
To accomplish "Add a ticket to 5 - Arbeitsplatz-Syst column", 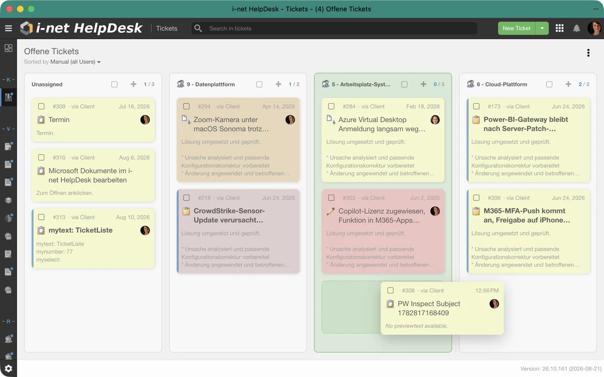I will [x=423, y=84].
